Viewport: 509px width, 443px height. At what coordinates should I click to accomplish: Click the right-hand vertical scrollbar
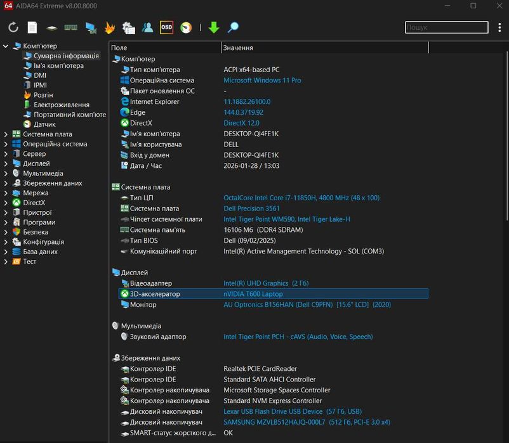(x=507, y=136)
